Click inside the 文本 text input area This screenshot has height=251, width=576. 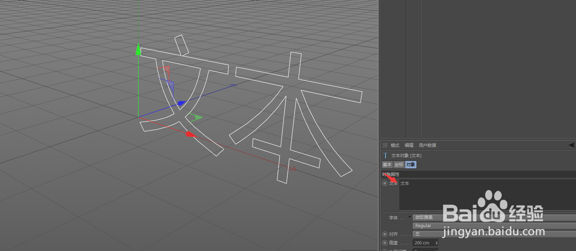(x=487, y=195)
